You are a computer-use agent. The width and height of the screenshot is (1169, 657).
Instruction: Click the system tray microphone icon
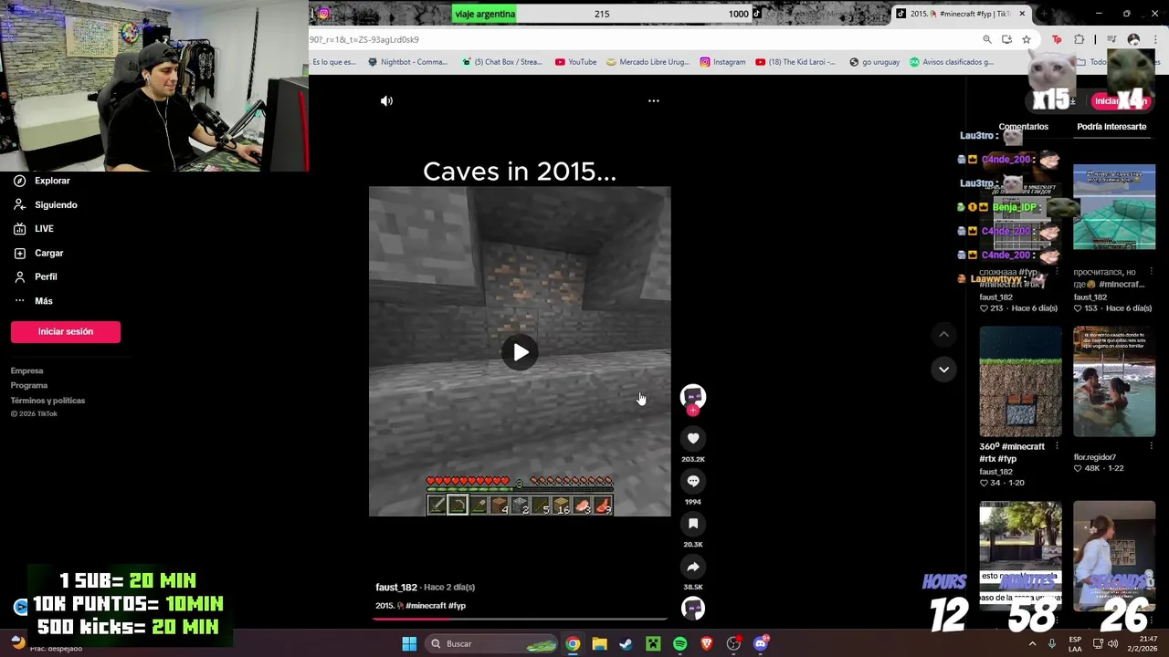pyautogui.click(x=1052, y=643)
